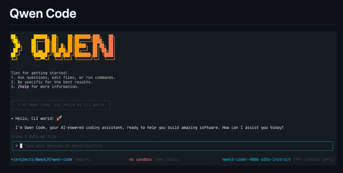Image resolution: width=343 pixels, height=173 pixels.
Task: Click the '(see /docs)' hint
Action: (166, 159)
